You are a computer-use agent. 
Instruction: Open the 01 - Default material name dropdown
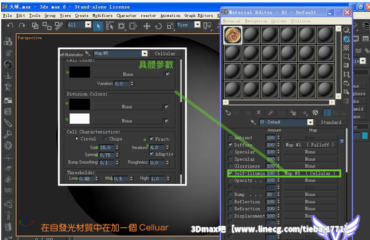[x=310, y=122]
